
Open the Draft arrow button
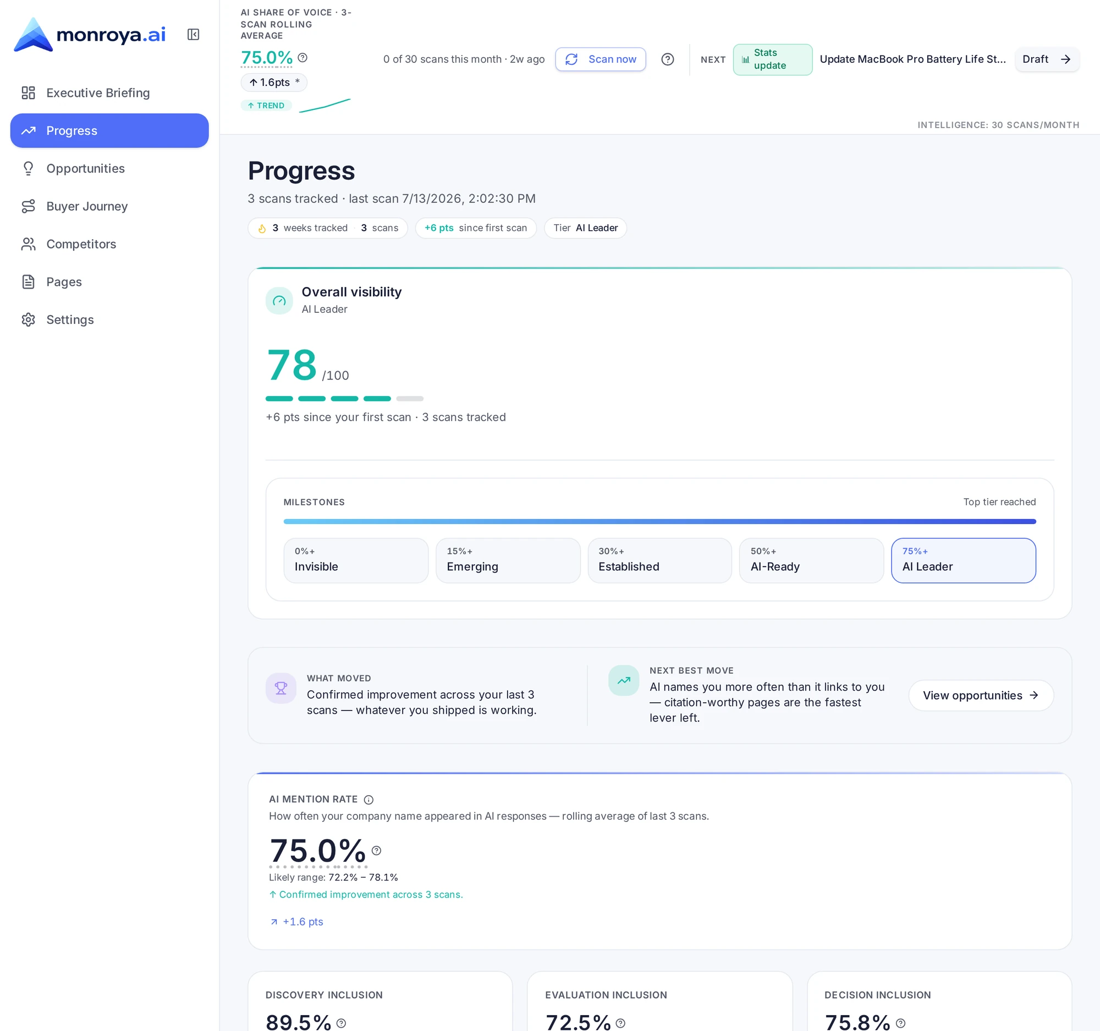1046,59
